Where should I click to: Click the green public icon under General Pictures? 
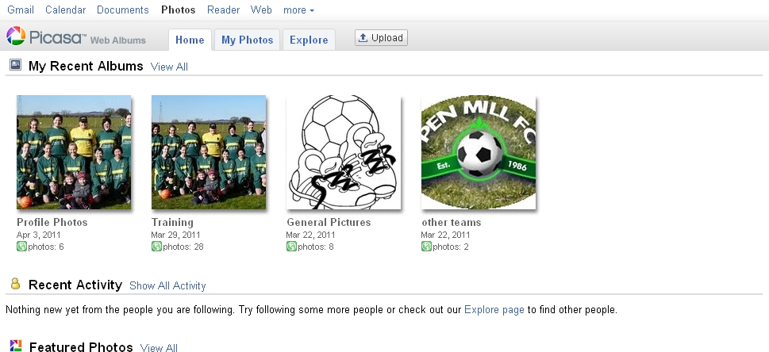coord(291,246)
